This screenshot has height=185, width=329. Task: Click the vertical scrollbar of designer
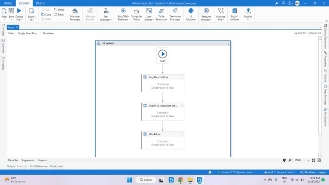[x=320, y=87]
